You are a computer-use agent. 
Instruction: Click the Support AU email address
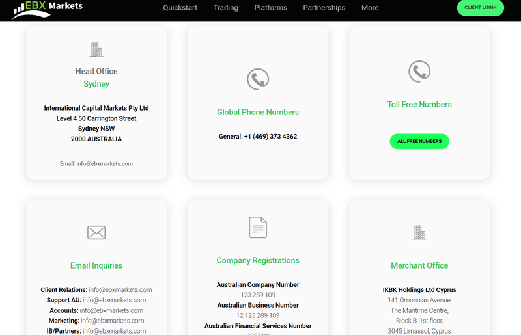[x=115, y=300]
